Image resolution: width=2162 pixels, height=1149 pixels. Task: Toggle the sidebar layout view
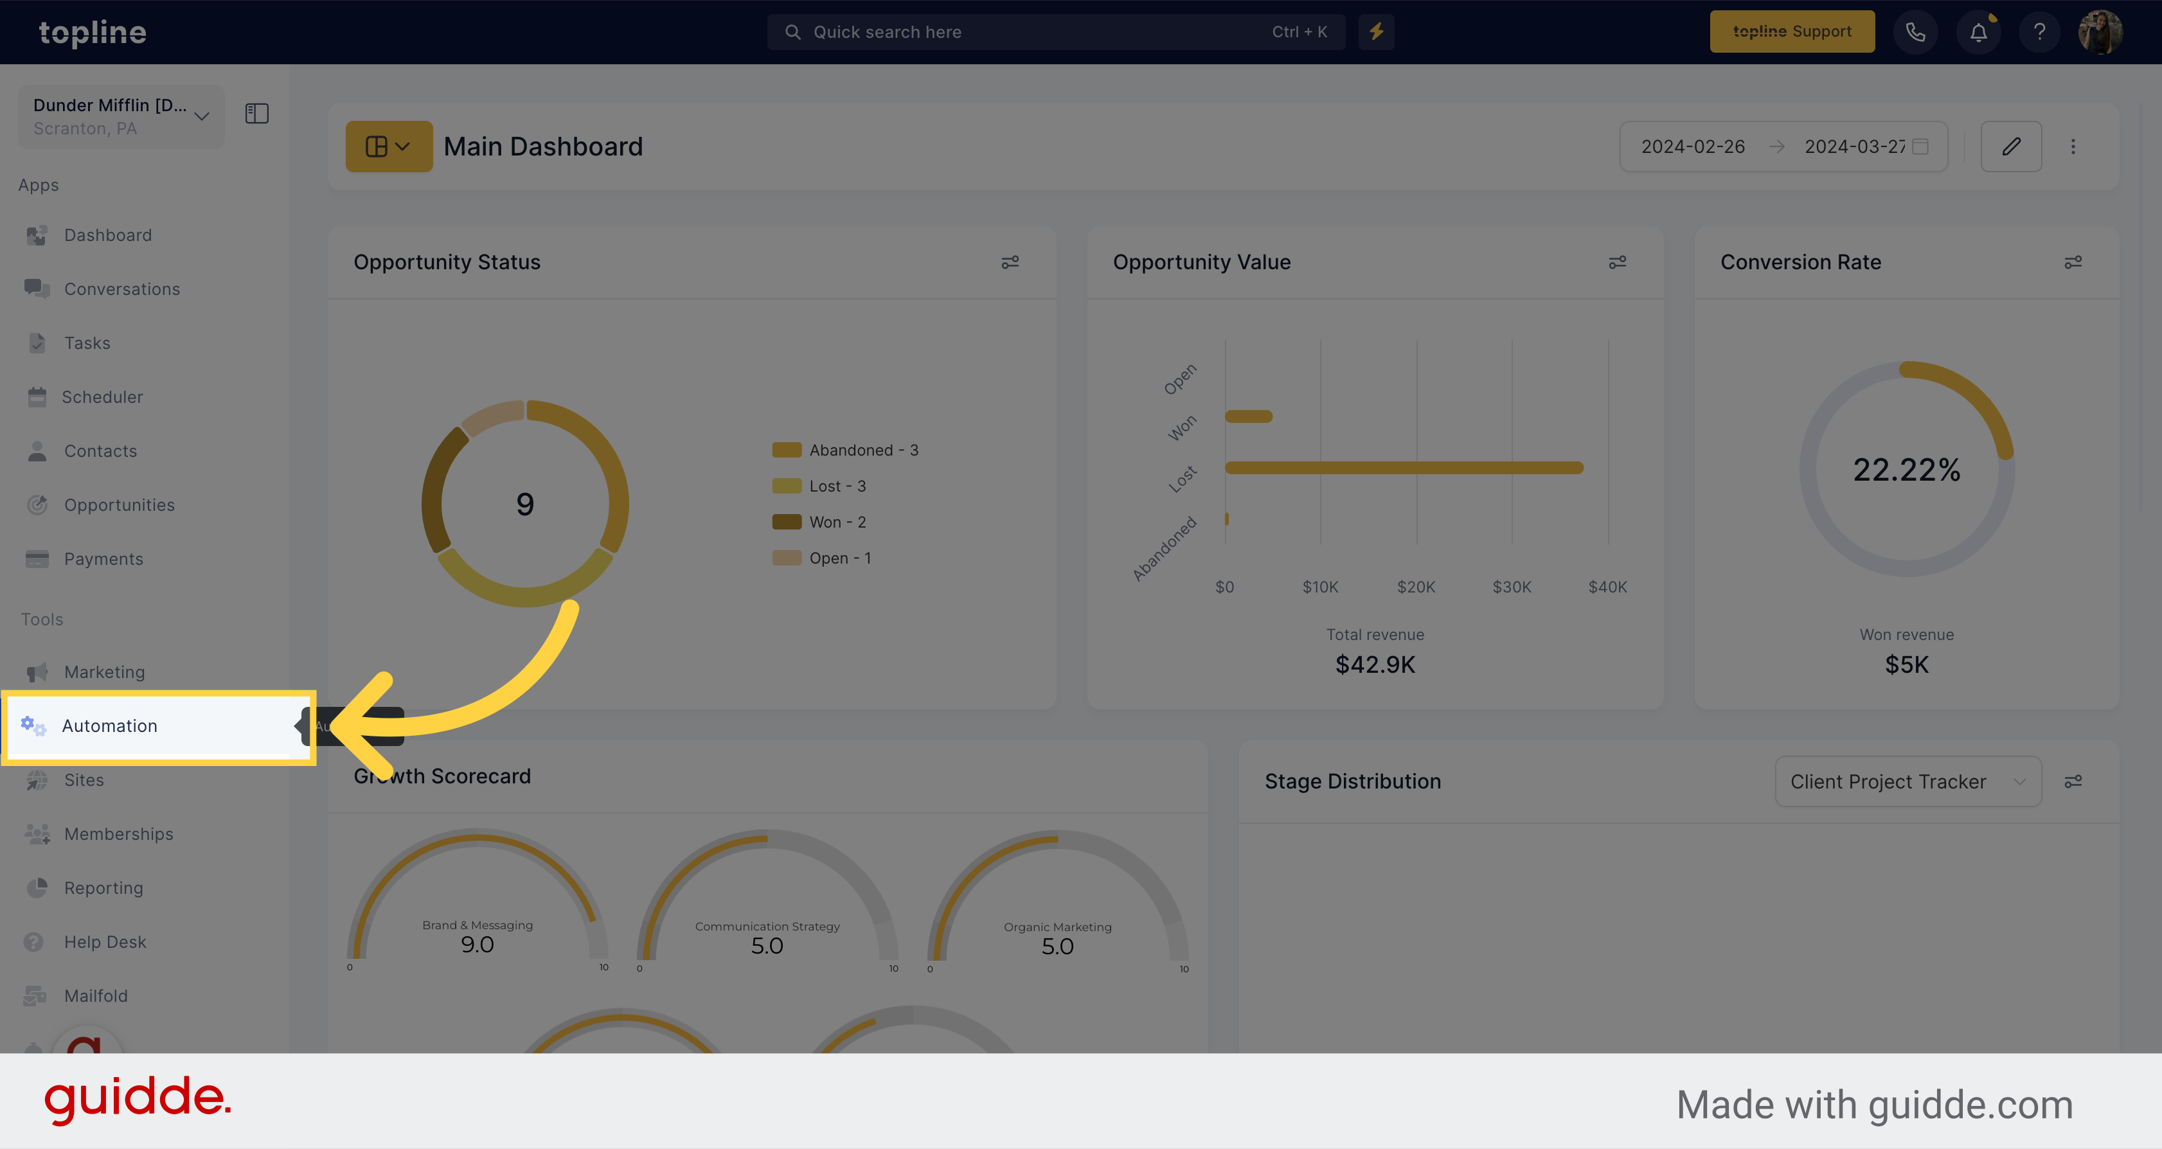(257, 114)
